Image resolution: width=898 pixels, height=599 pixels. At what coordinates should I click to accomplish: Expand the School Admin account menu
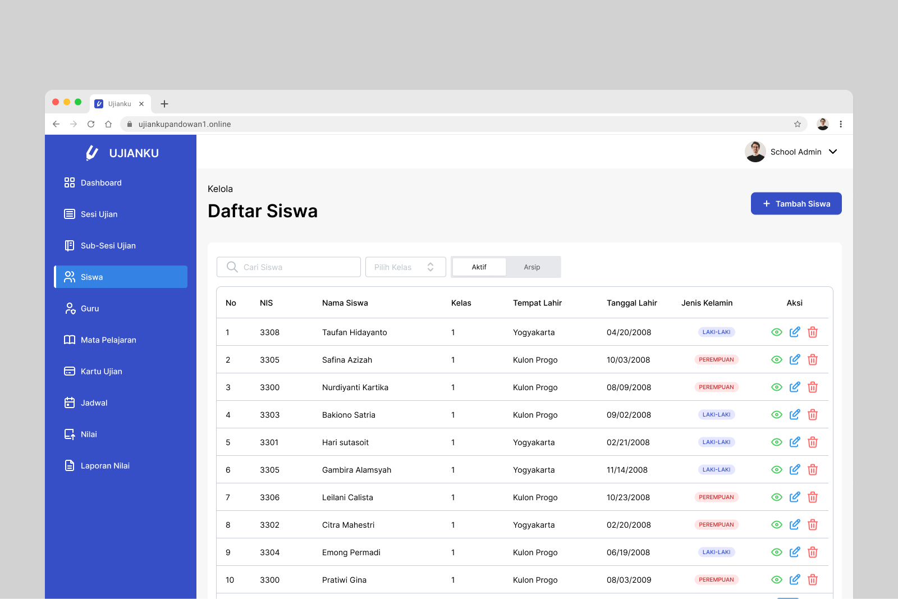pos(832,152)
